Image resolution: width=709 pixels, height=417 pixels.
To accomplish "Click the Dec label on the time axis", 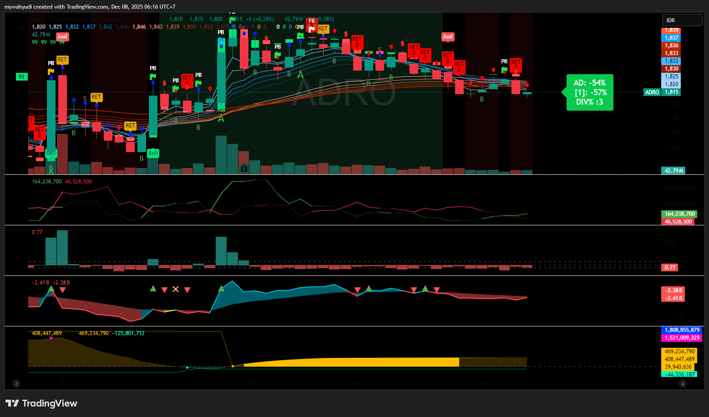I will click(x=482, y=384).
